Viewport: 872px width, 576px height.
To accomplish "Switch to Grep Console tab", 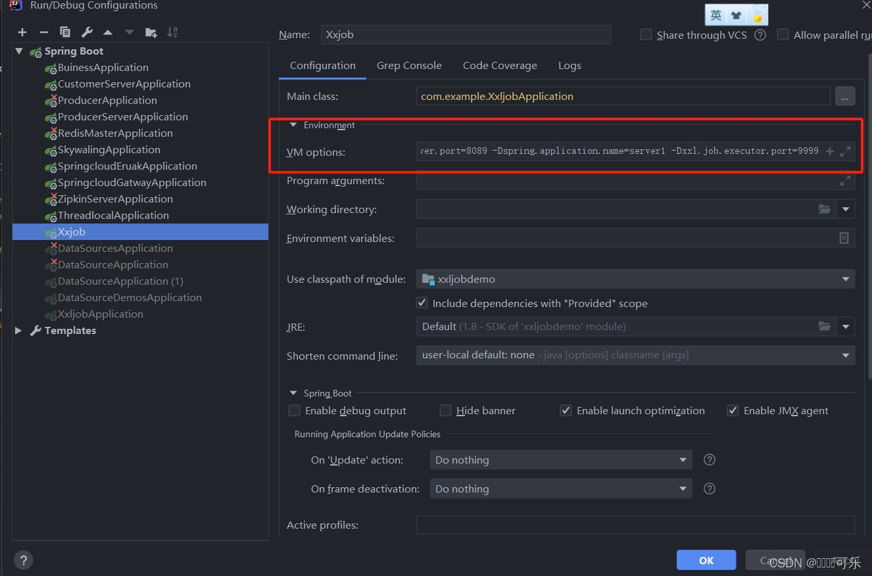I will [409, 66].
